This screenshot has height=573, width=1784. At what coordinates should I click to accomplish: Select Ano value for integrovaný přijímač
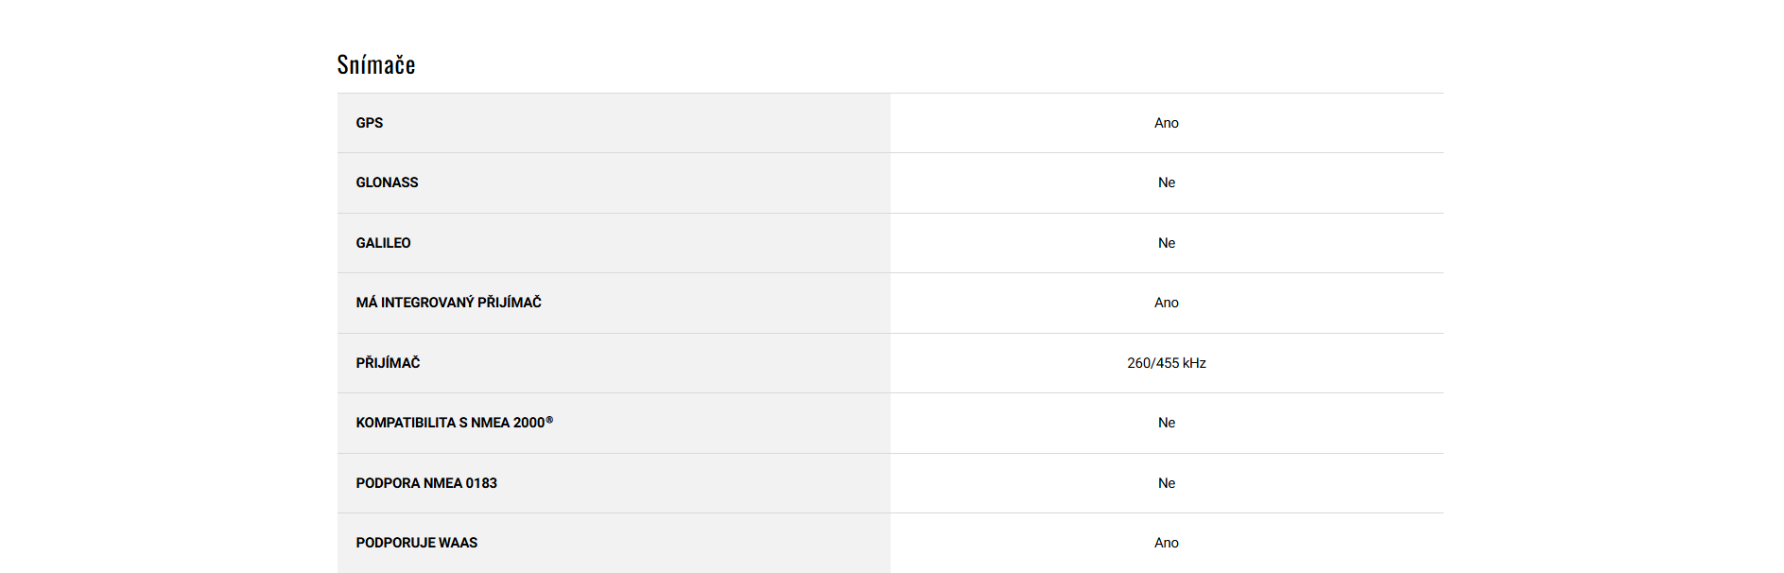coord(1166,303)
